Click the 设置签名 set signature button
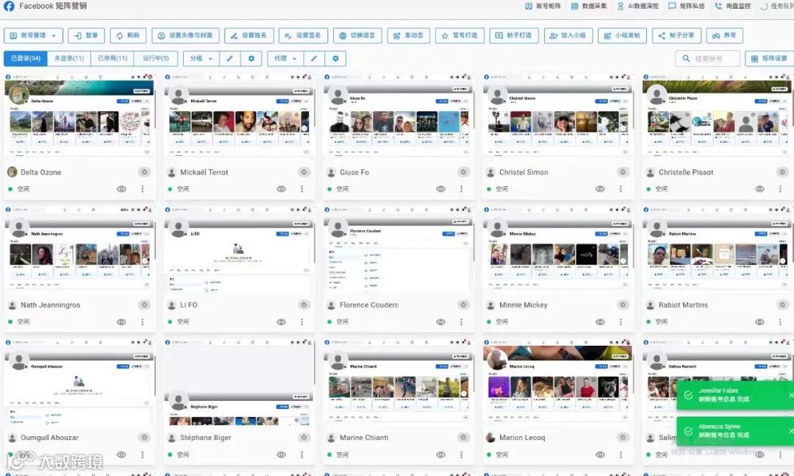 pos(303,35)
